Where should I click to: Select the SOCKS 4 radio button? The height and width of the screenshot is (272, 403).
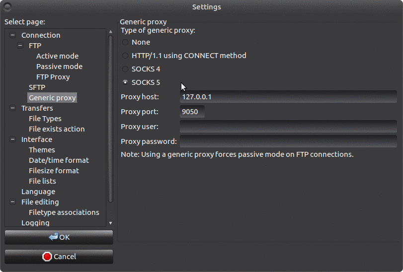pyautogui.click(x=125, y=69)
